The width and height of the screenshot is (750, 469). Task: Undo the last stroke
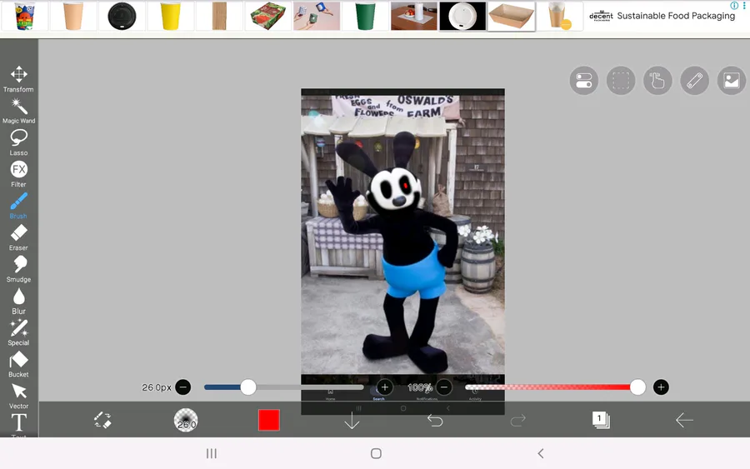coord(435,420)
